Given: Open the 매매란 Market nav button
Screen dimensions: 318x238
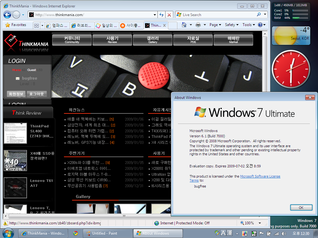Looking at the screenshot, I should (x=234, y=40).
